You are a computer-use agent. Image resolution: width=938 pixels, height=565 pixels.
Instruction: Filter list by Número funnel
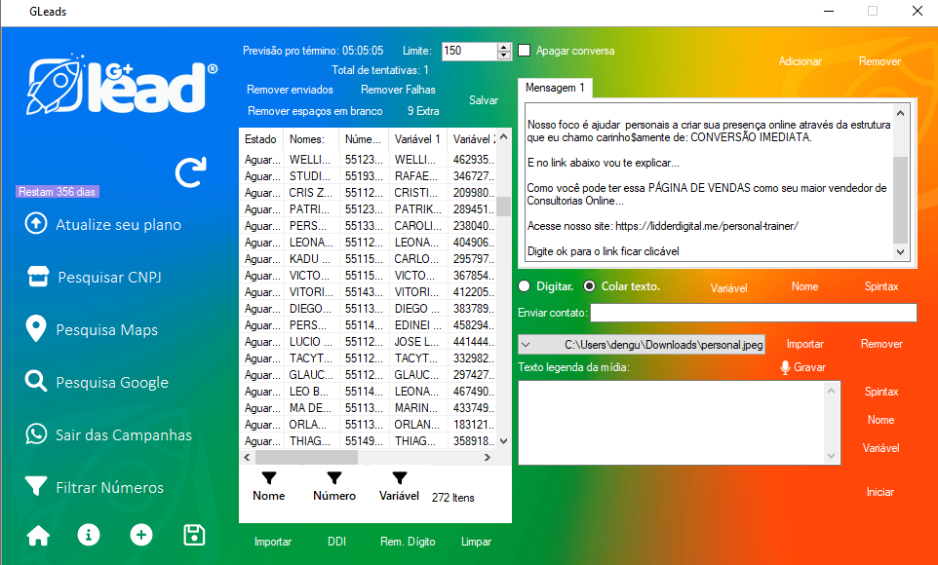(x=334, y=478)
